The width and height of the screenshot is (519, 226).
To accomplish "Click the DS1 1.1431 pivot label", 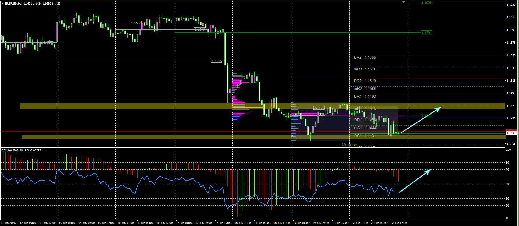I will 365,136.
